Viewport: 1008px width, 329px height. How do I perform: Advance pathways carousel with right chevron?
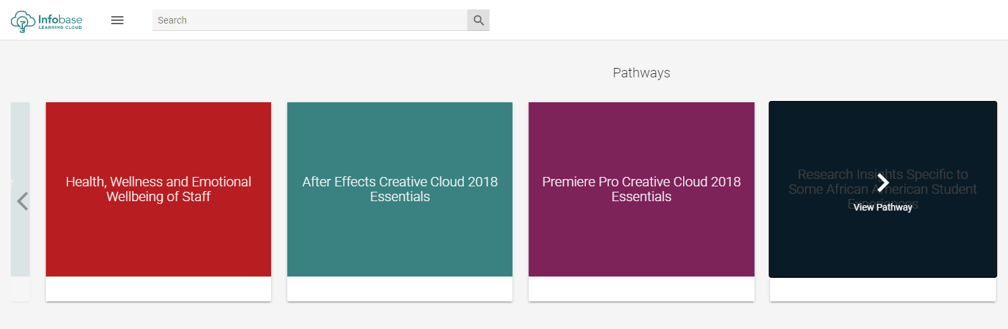[883, 182]
